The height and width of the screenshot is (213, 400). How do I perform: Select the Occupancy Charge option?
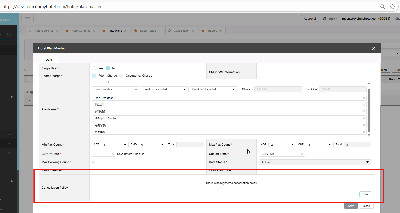121,76
